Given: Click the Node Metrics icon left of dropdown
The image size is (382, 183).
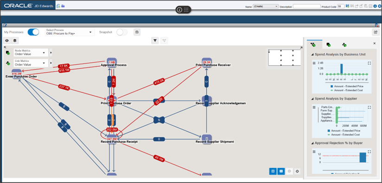Looking at the screenshot, I should (8, 53).
